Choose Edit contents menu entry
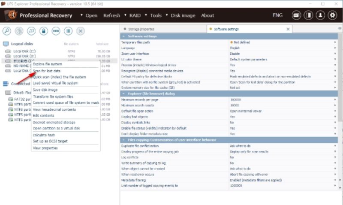This screenshot has width=343, height=205. click(44, 115)
